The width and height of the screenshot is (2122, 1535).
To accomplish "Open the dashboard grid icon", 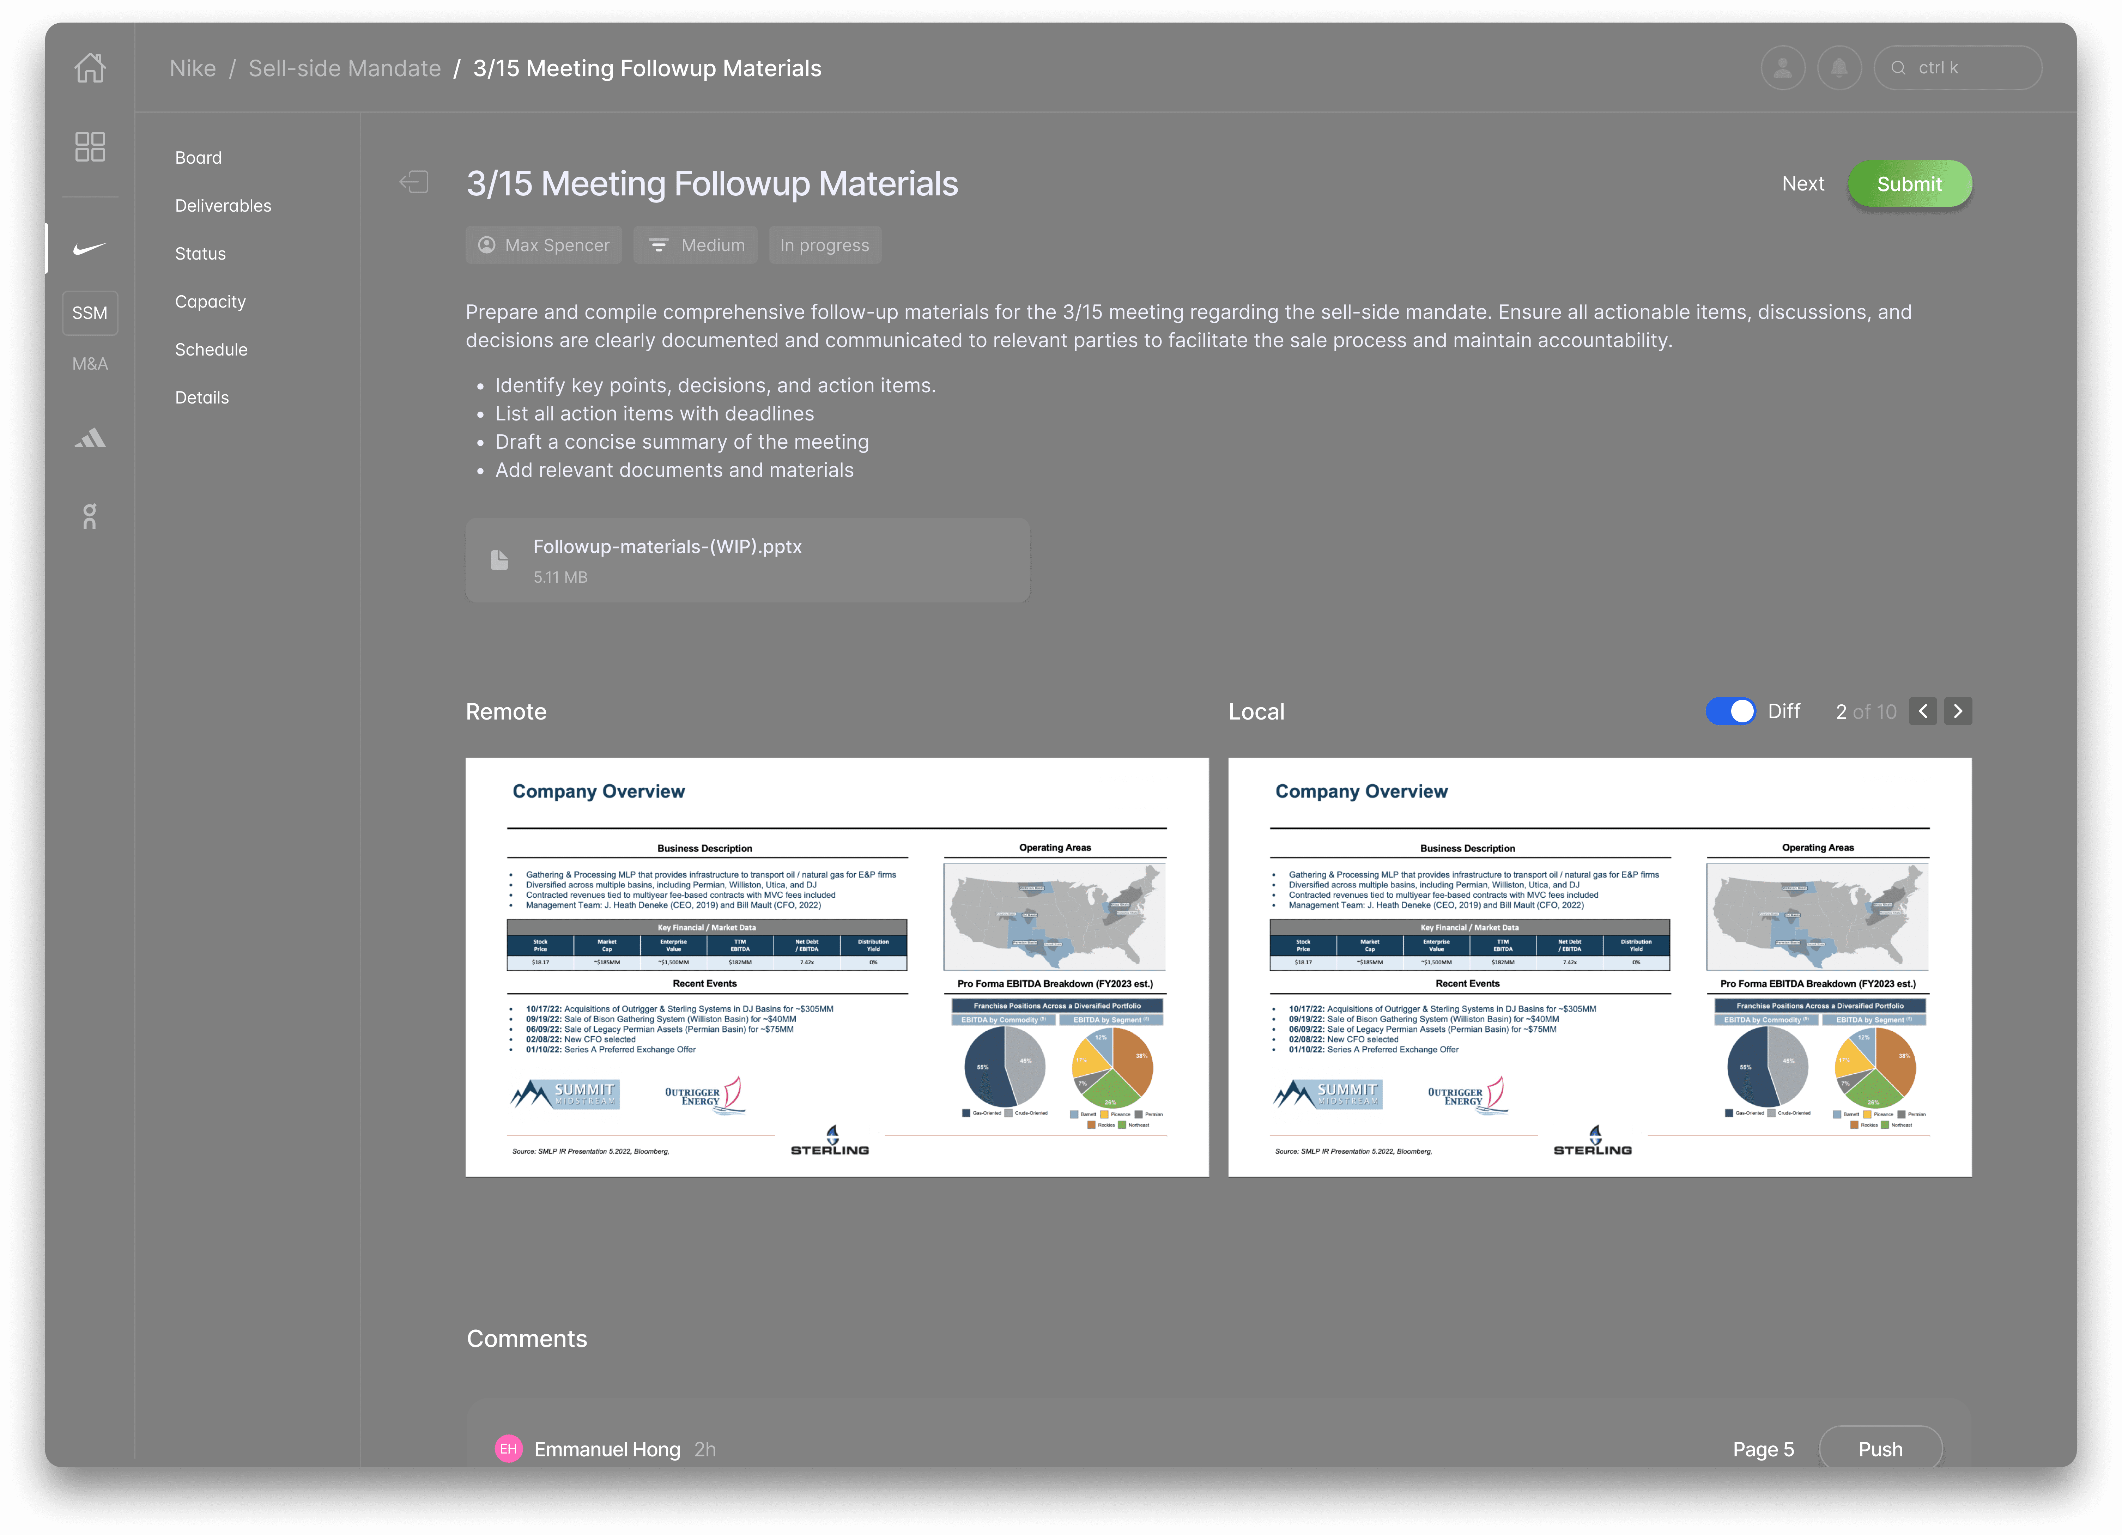I will [x=90, y=147].
